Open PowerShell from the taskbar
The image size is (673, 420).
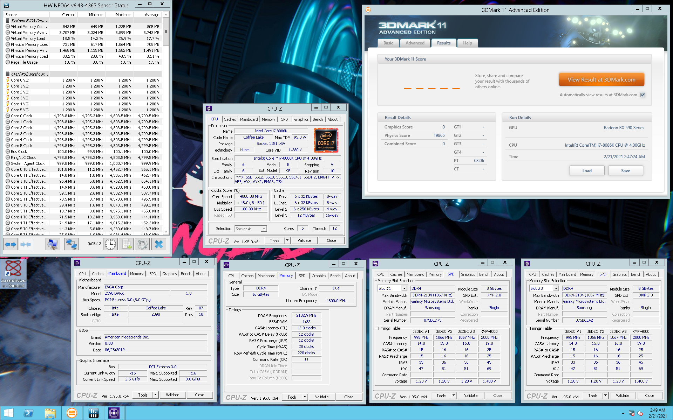click(28, 413)
